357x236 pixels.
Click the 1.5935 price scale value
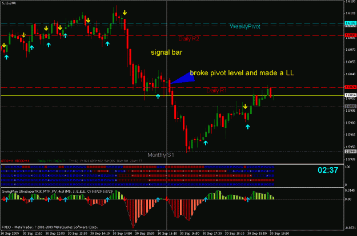click(x=350, y=159)
